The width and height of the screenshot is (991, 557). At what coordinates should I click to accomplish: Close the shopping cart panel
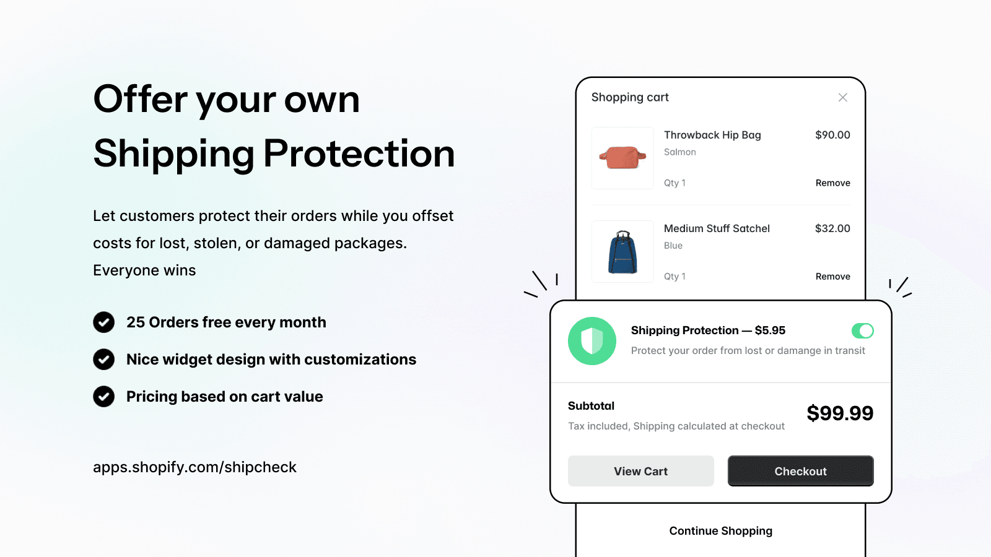pyautogui.click(x=842, y=98)
